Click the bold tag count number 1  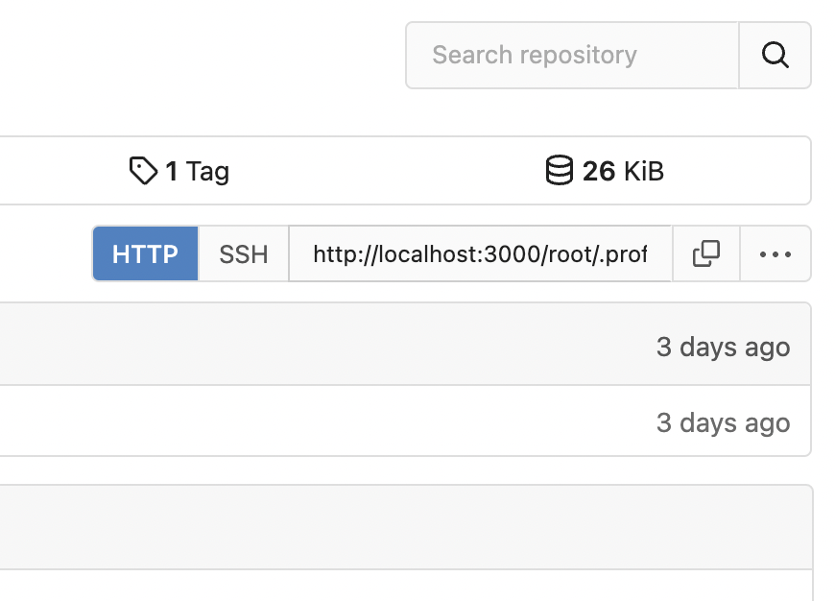coord(171,172)
